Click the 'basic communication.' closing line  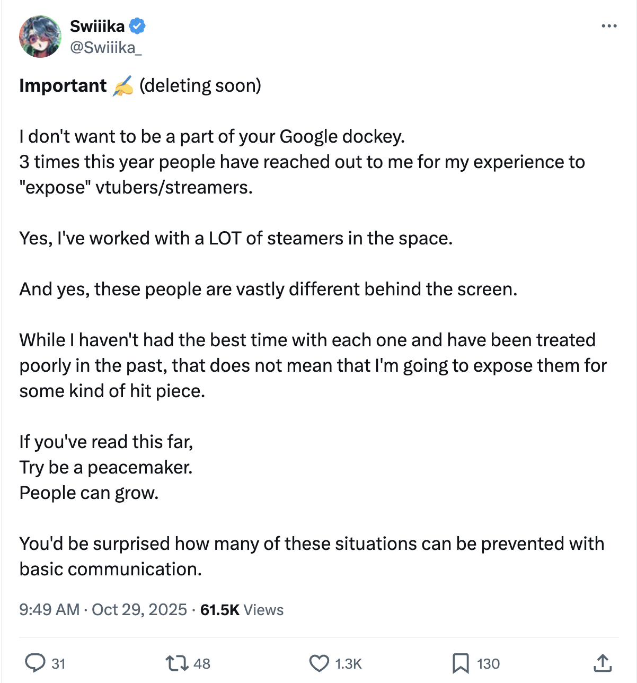point(111,569)
